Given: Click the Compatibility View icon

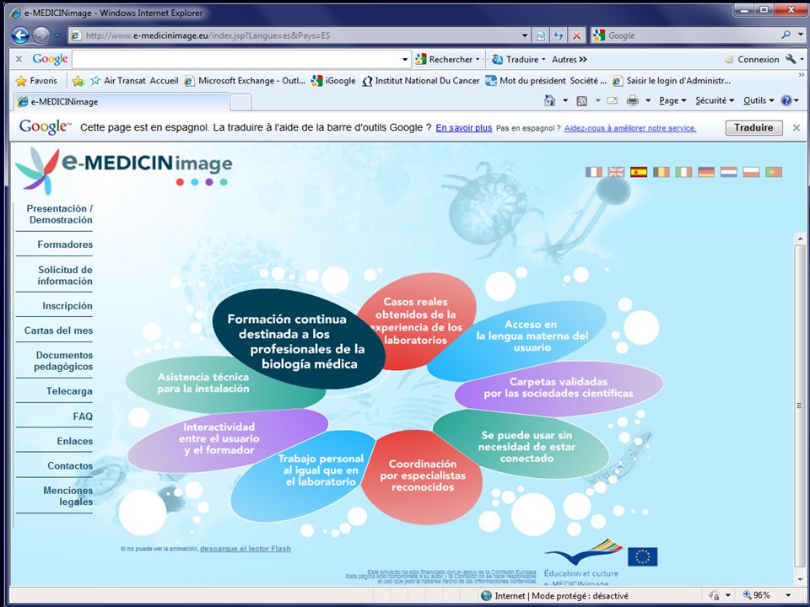Looking at the screenshot, I should click(x=540, y=35).
